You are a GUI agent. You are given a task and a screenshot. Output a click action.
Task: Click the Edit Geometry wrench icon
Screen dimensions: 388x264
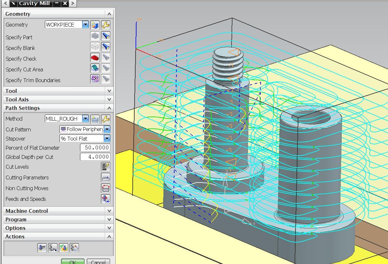click(x=106, y=25)
